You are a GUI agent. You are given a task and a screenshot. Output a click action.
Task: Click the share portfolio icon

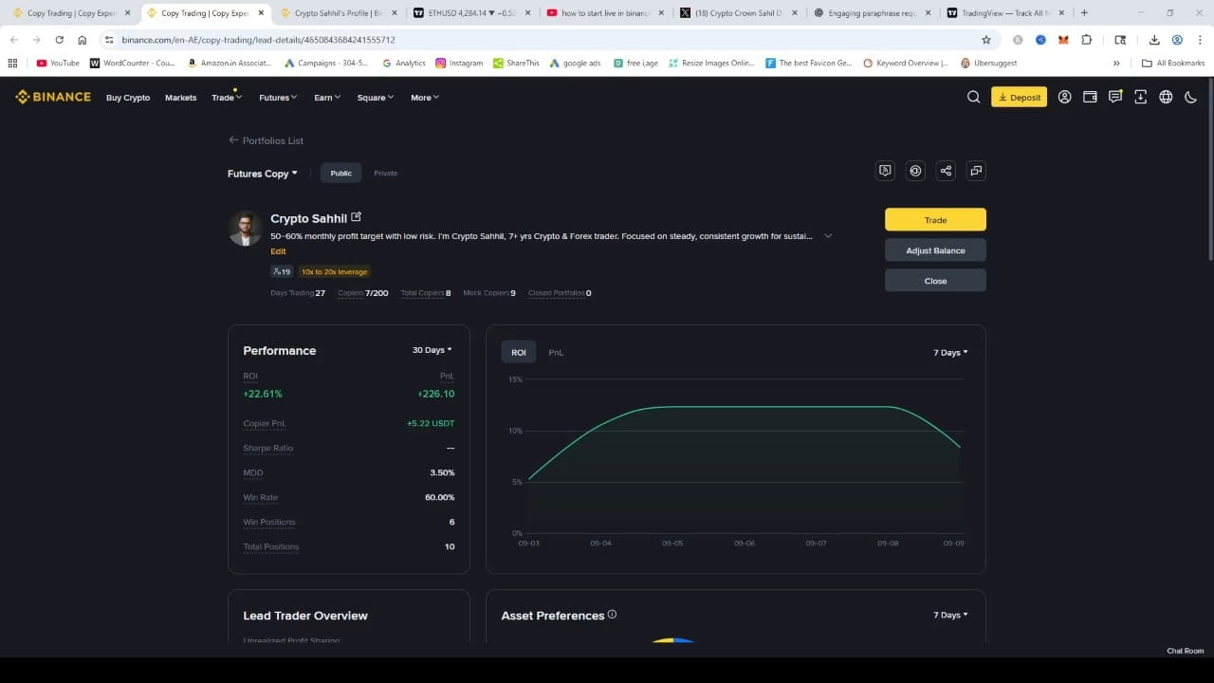pos(946,171)
